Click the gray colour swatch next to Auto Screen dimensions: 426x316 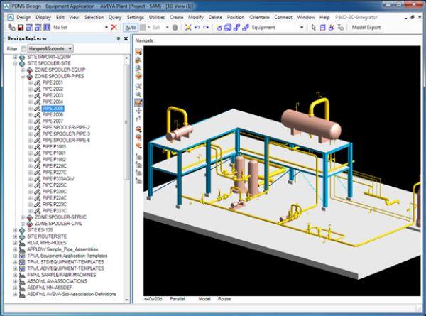pyautogui.click(x=143, y=28)
